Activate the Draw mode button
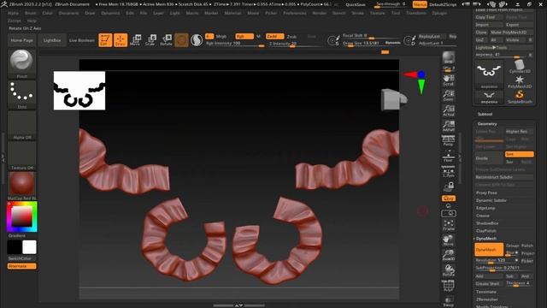Screen dimensions: 547x308 click(121, 40)
